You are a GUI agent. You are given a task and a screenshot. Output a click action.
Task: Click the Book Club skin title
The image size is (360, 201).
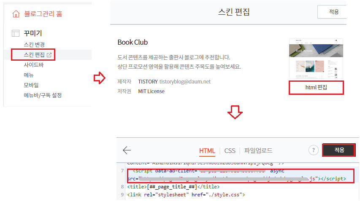[133, 42]
